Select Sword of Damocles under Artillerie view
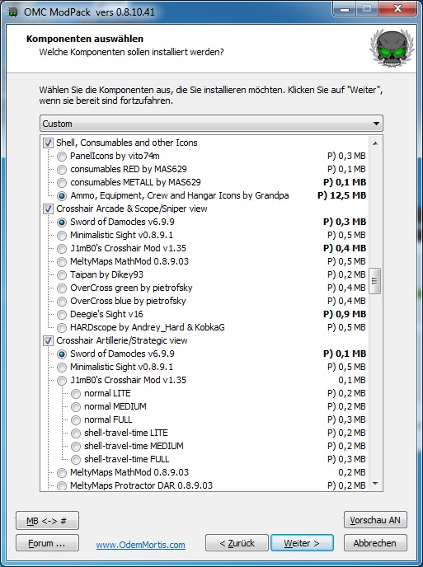Viewport: 423px width, 567px height. coord(62,354)
